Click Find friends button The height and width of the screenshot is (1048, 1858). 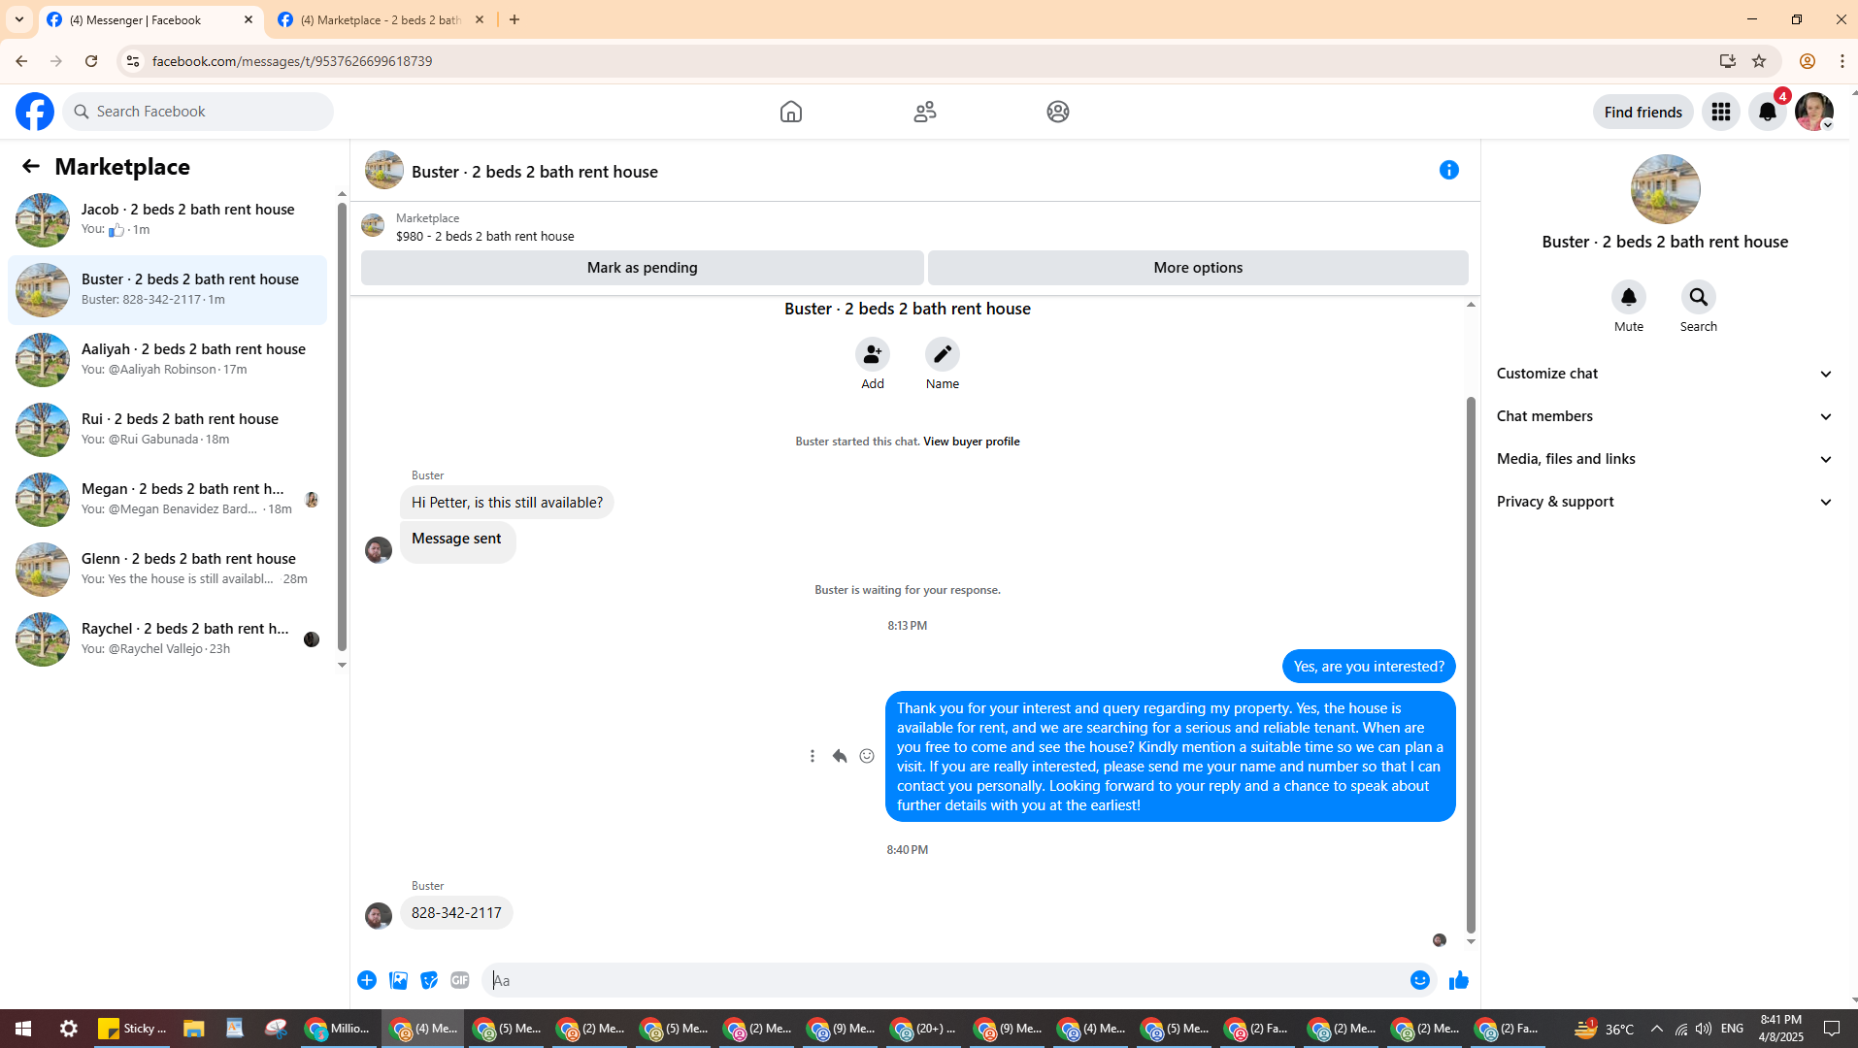[1642, 112]
